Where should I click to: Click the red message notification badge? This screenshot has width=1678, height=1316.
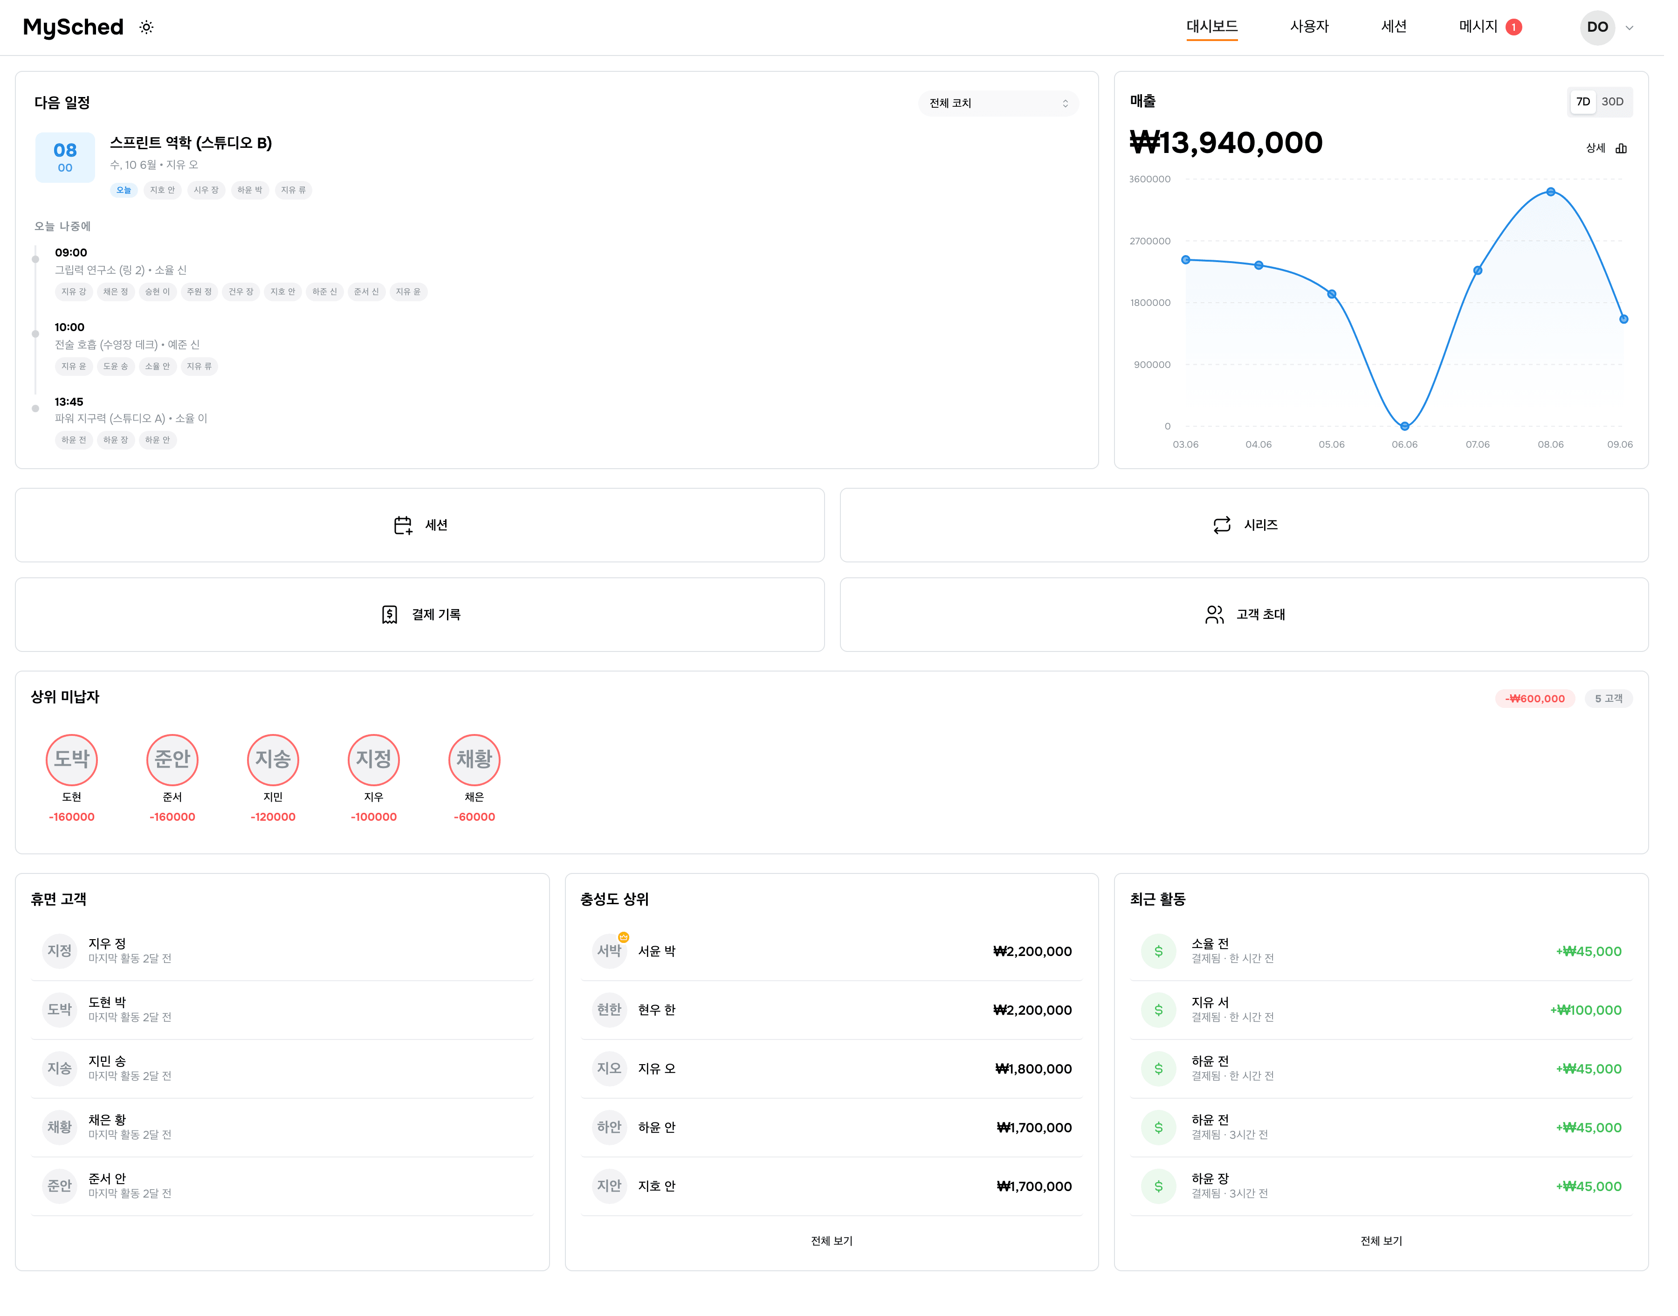[1526, 28]
